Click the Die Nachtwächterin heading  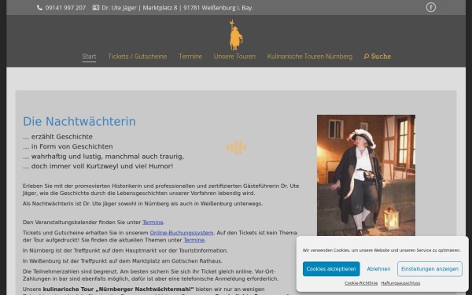tap(79, 122)
